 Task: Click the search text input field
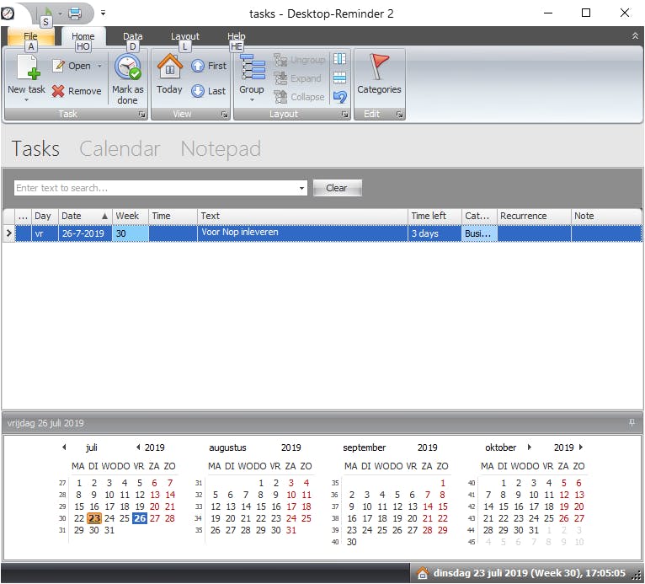click(x=156, y=189)
